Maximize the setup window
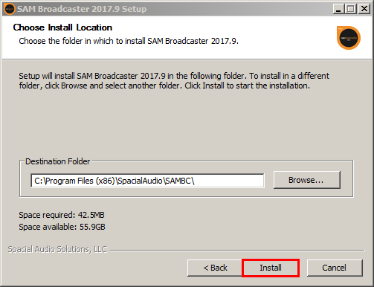374x287 pixels. 351,9
